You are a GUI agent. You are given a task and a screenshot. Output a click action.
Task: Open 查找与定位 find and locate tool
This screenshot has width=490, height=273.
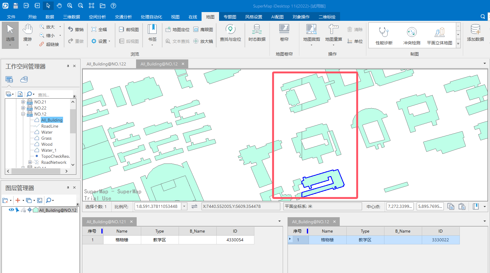pos(231,33)
